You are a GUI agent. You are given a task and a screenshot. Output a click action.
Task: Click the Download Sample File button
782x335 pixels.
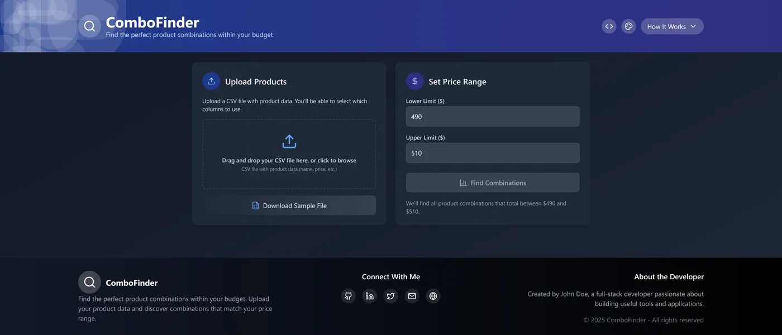pos(289,205)
